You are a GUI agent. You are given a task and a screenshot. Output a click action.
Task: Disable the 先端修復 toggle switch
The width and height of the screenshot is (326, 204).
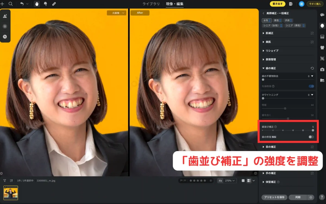[x=312, y=86]
